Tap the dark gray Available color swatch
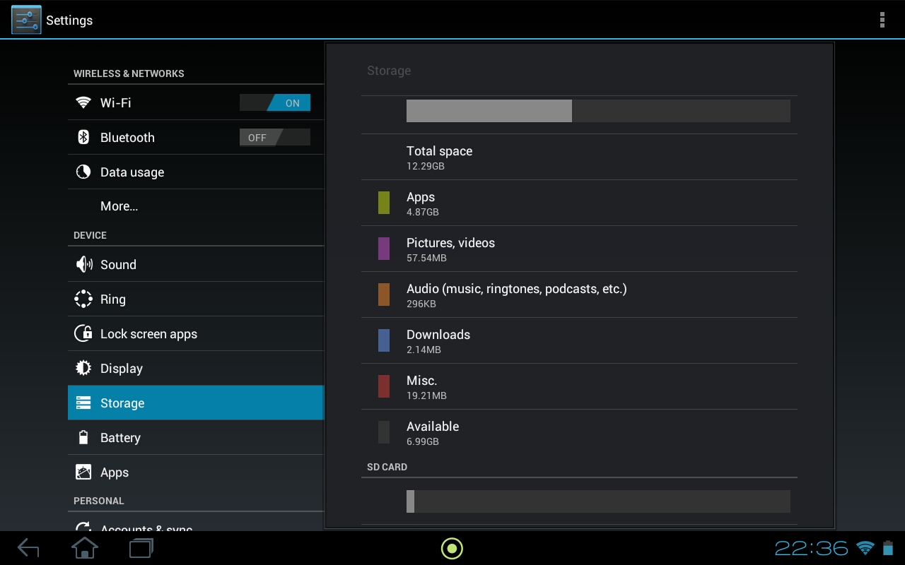This screenshot has width=905, height=565. point(384,432)
